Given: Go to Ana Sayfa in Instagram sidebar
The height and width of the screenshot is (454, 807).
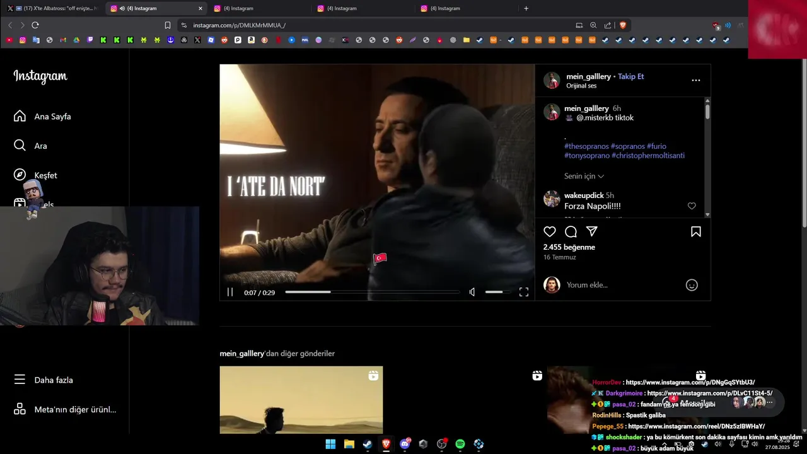Looking at the screenshot, I should 43,117.
